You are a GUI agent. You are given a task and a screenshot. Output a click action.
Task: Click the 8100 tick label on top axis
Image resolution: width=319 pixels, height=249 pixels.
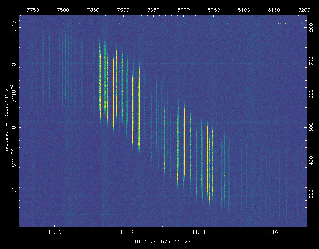244,10
